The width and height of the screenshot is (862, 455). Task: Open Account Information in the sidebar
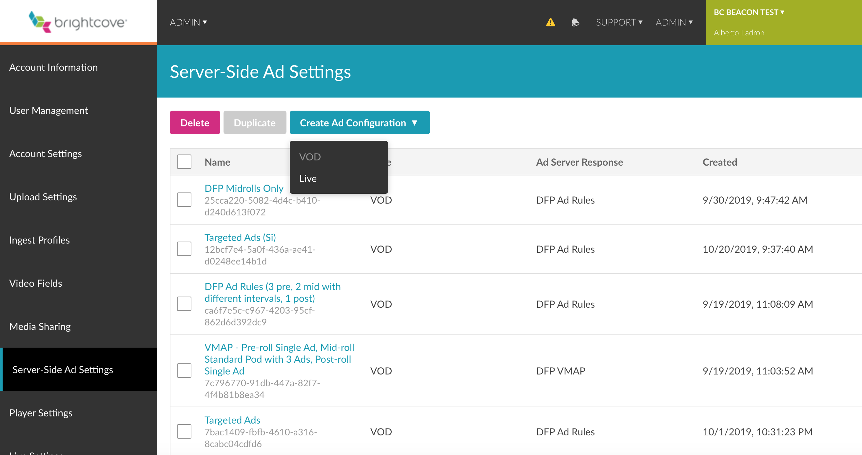[x=53, y=67]
